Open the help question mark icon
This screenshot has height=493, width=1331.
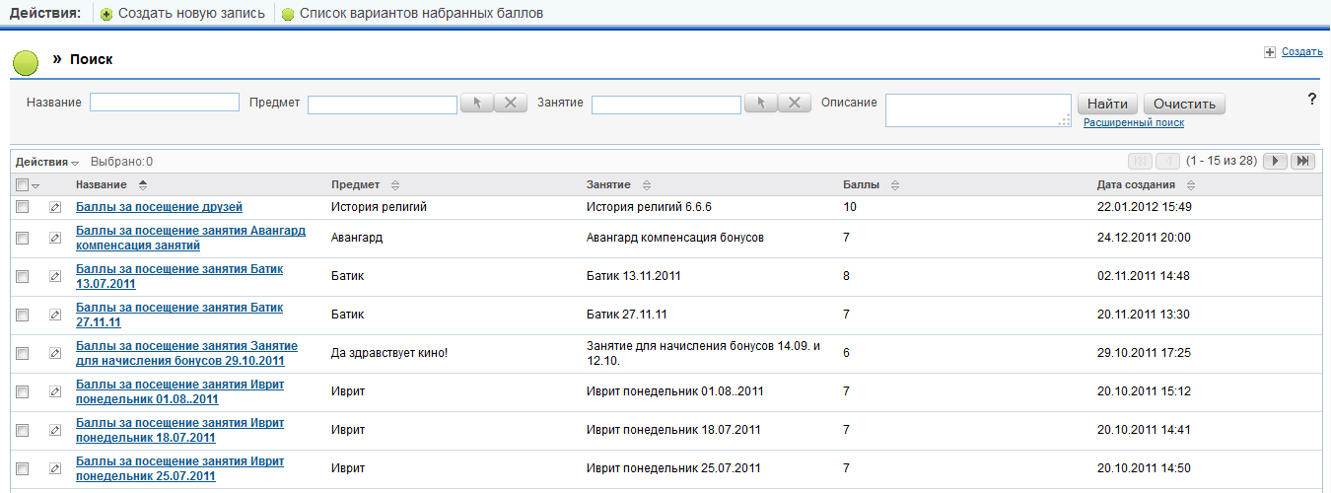pyautogui.click(x=1312, y=99)
